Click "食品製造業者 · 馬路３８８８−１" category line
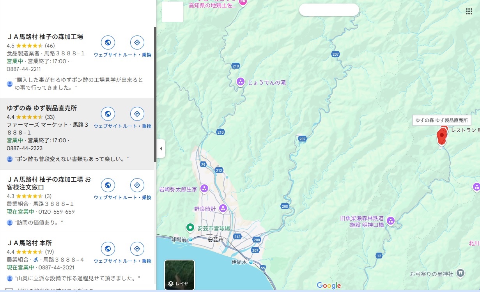Viewport: 480px width, 292px height. click(46, 53)
